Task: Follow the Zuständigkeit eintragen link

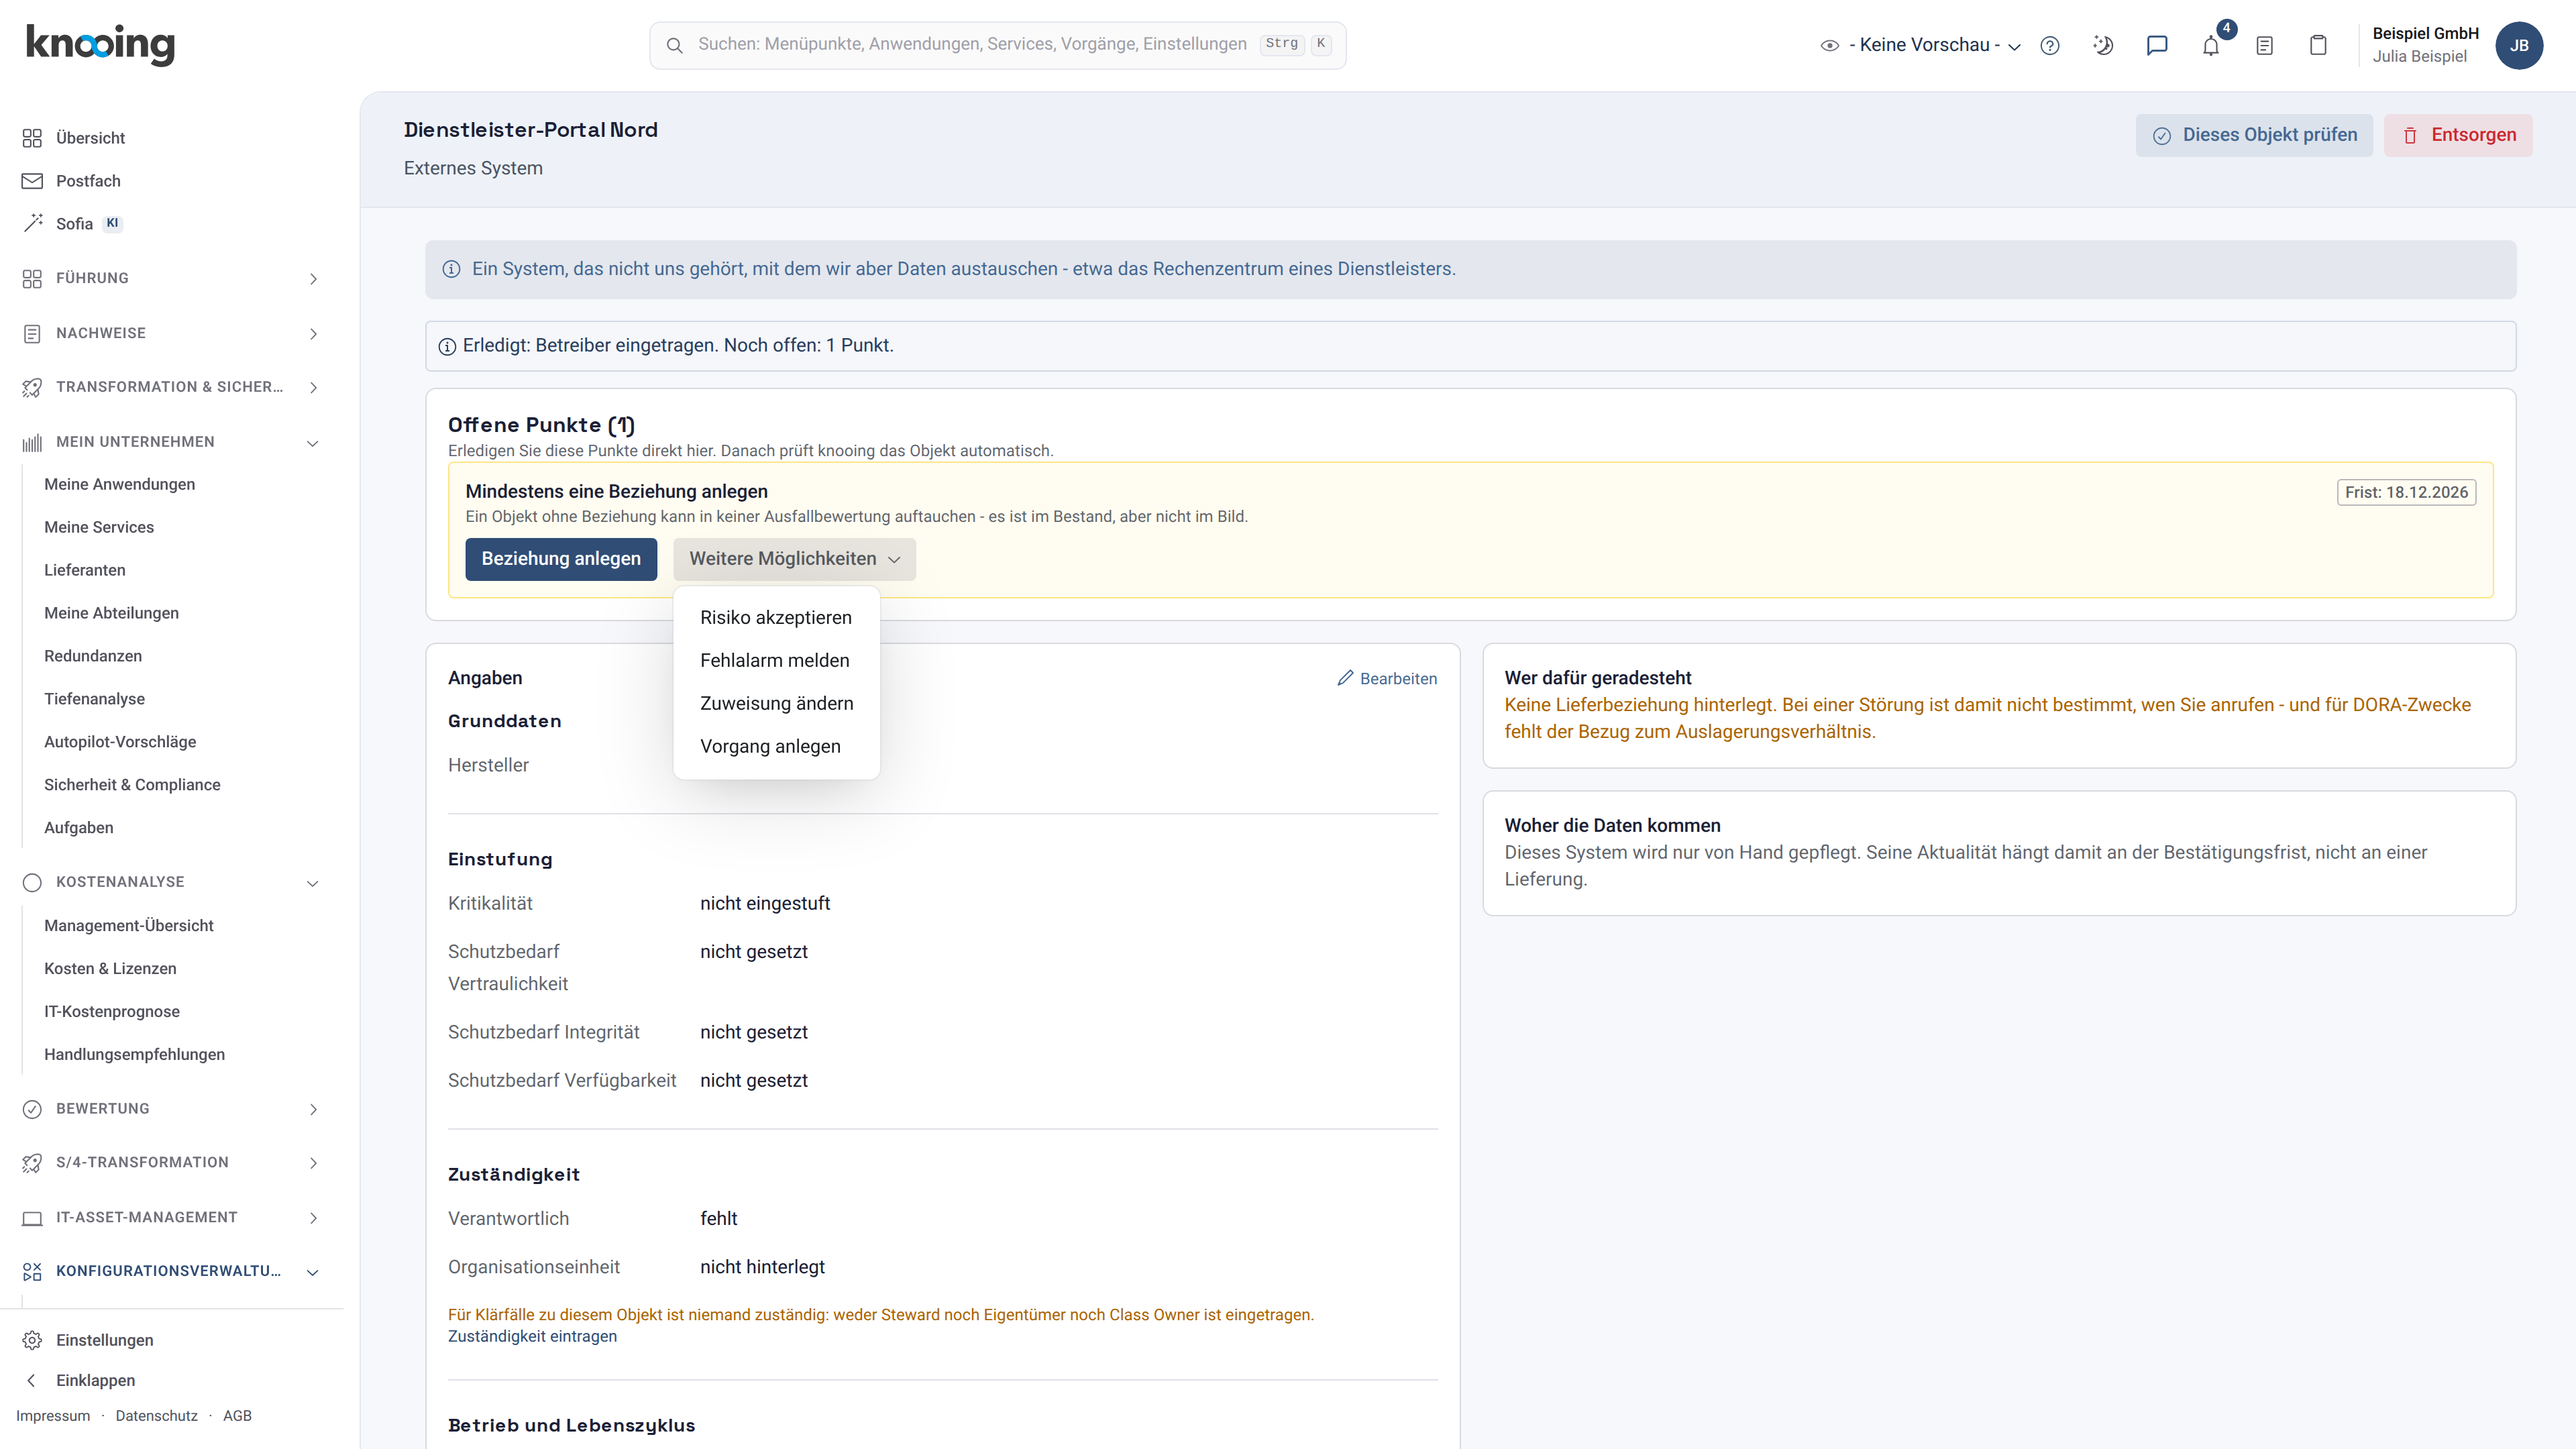Action: 532,1337
